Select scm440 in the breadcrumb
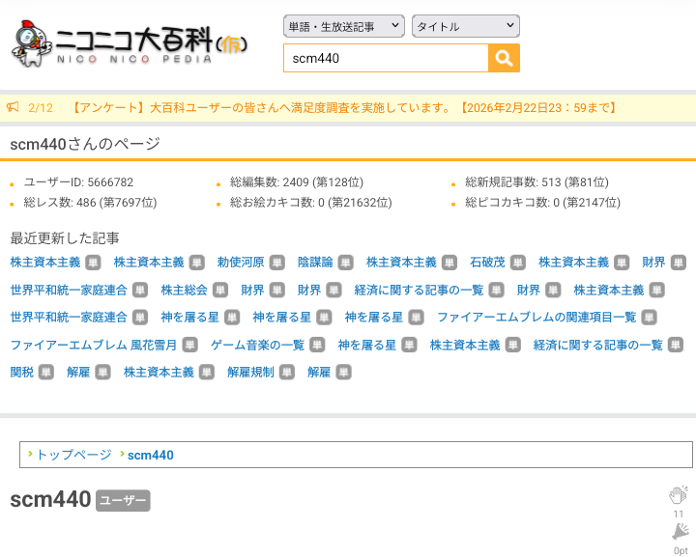696x557 pixels. (x=150, y=455)
